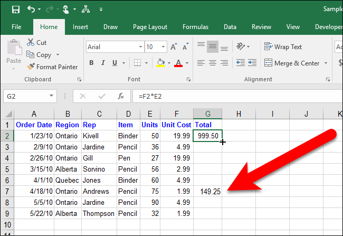Select the Format Painter tool
Viewport: 343px width, 236px height.
click(x=52, y=67)
